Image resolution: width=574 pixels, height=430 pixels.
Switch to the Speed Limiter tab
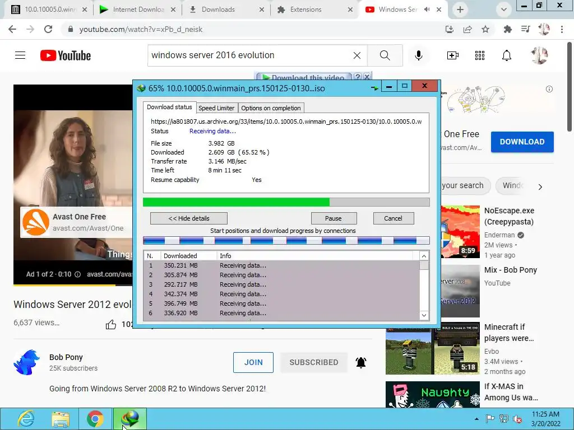216,108
